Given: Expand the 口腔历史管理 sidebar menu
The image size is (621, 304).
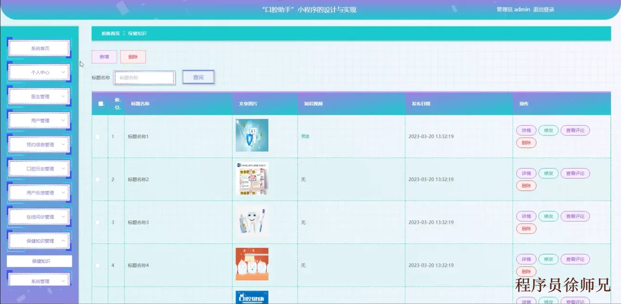Looking at the screenshot, I should click(40, 169).
